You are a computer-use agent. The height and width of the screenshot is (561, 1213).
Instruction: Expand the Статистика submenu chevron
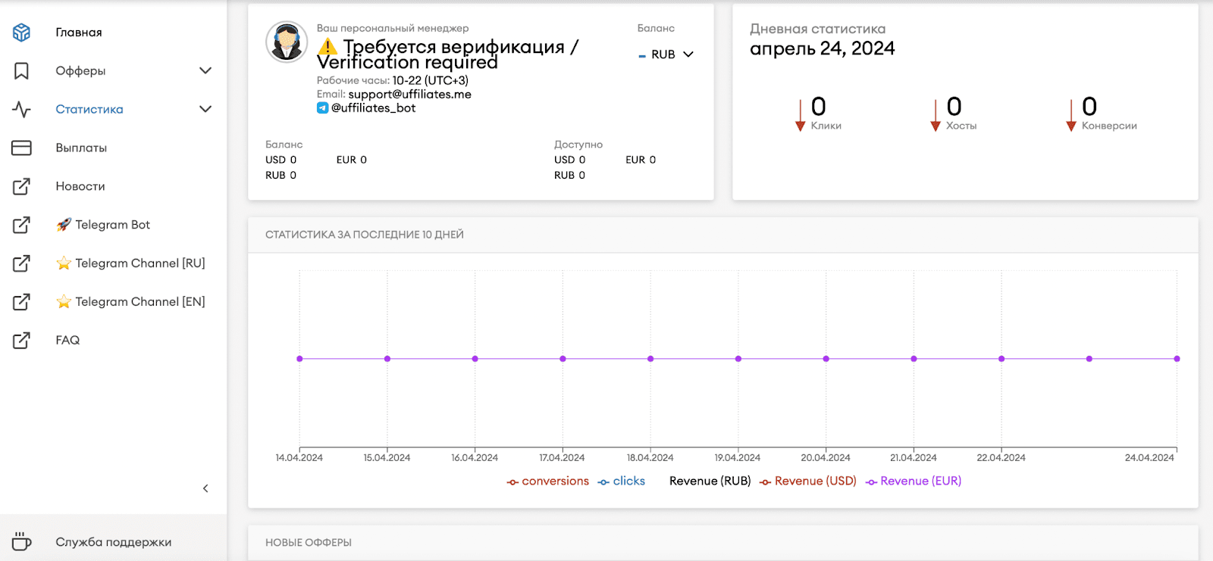[205, 109]
